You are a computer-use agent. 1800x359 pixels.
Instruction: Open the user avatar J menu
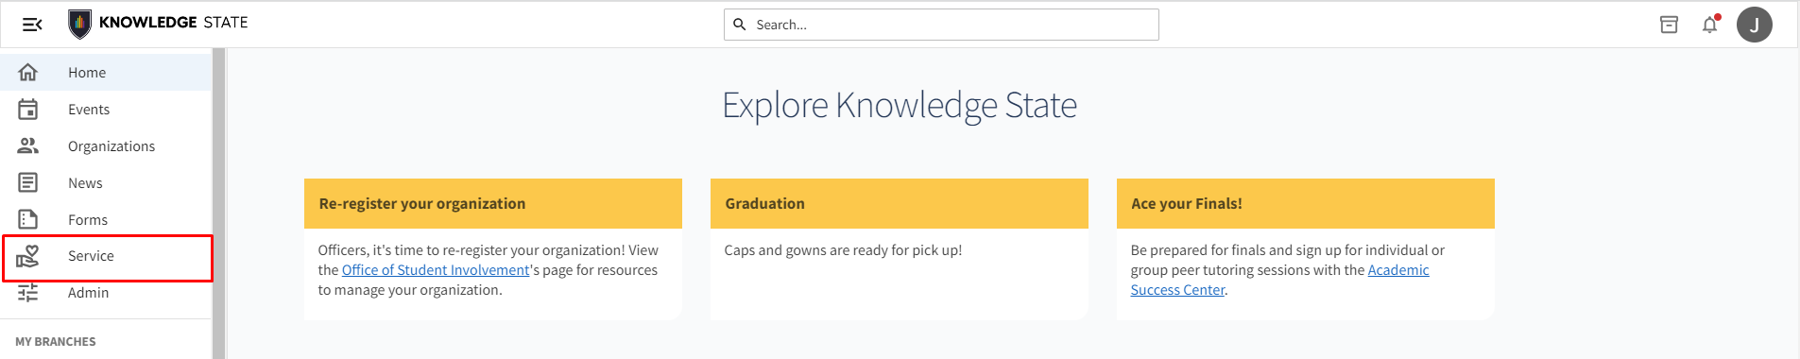pos(1755,25)
